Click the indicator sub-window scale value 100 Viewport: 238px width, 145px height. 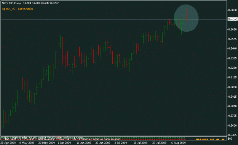tap(230, 139)
